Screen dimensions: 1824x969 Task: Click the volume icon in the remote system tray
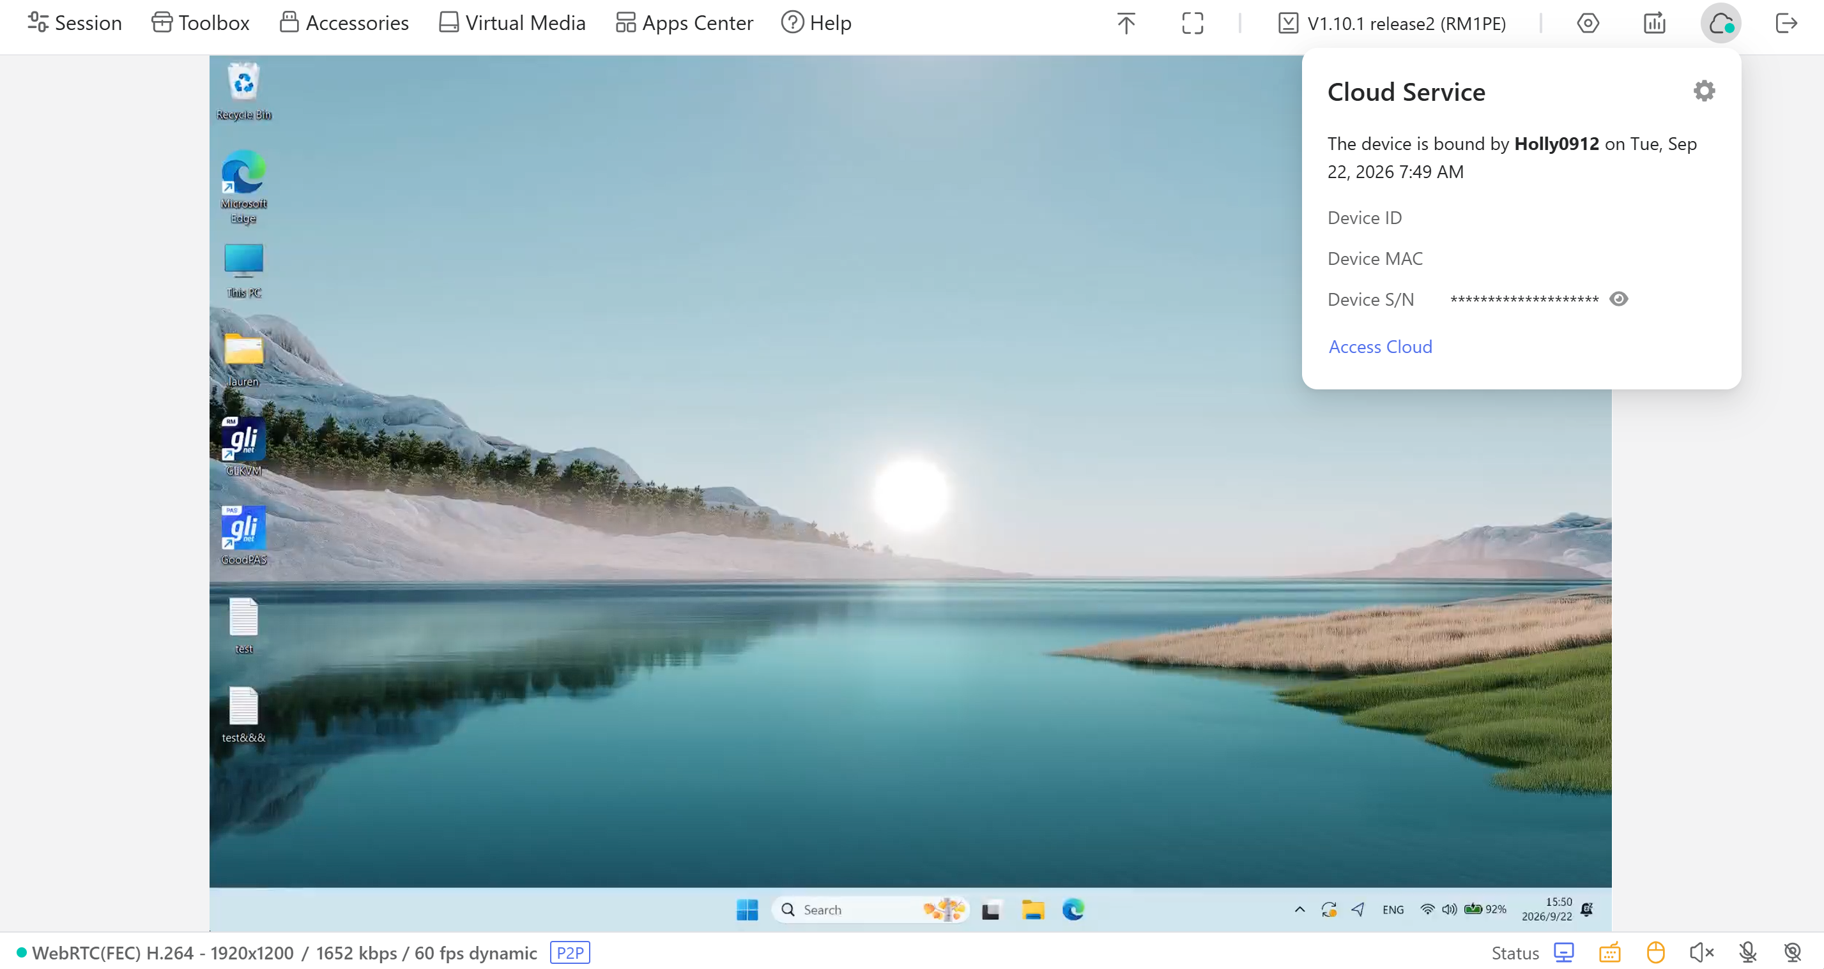coord(1449,909)
